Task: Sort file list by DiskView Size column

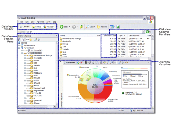Action: point(109,35)
